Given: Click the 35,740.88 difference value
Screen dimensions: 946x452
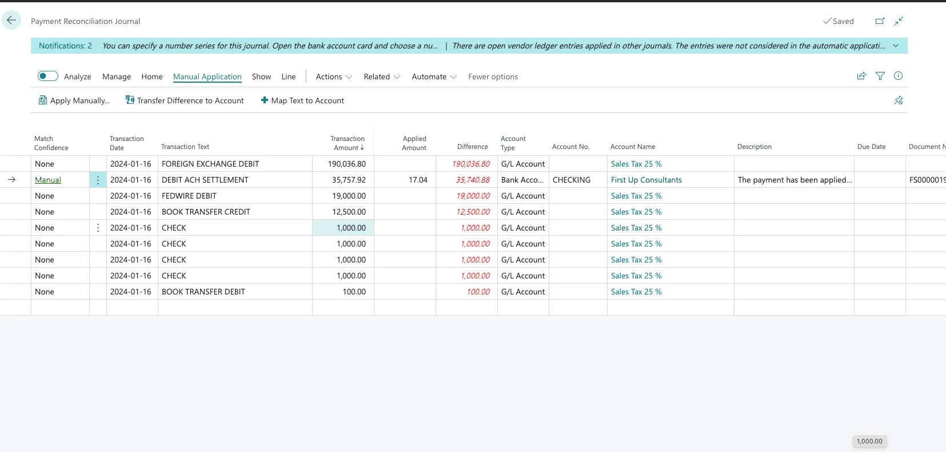Looking at the screenshot, I should (473, 180).
